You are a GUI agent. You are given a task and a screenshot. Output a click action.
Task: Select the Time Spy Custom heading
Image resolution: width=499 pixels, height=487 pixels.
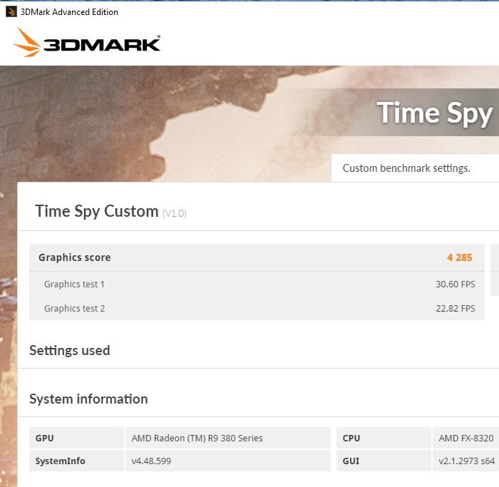coord(97,211)
